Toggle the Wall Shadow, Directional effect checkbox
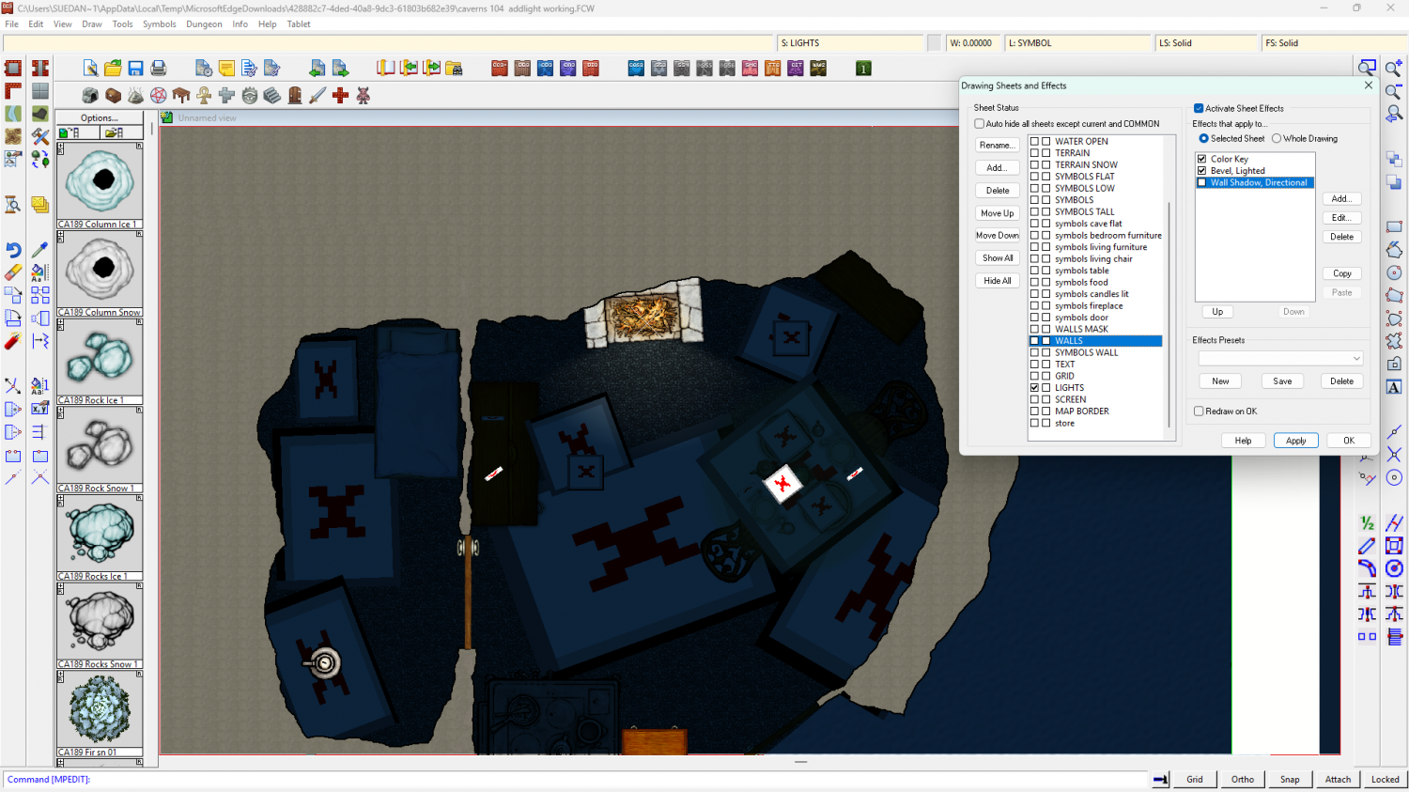Viewport: 1409px width, 792px height. coord(1201,183)
